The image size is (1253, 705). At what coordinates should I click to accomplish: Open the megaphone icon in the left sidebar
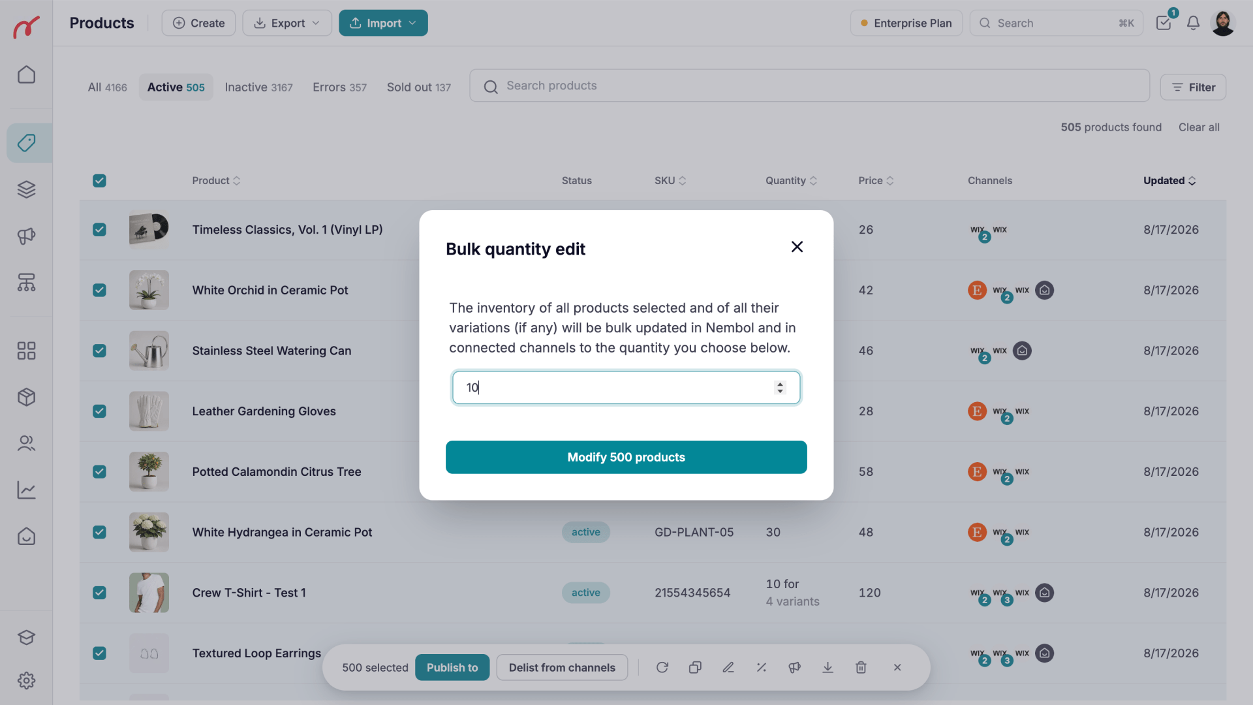tap(26, 236)
